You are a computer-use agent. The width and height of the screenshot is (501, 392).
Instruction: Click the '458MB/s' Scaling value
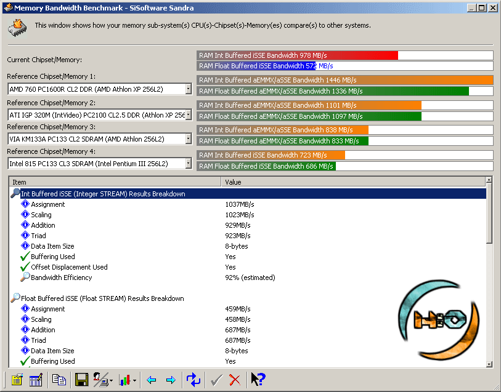[238, 319]
